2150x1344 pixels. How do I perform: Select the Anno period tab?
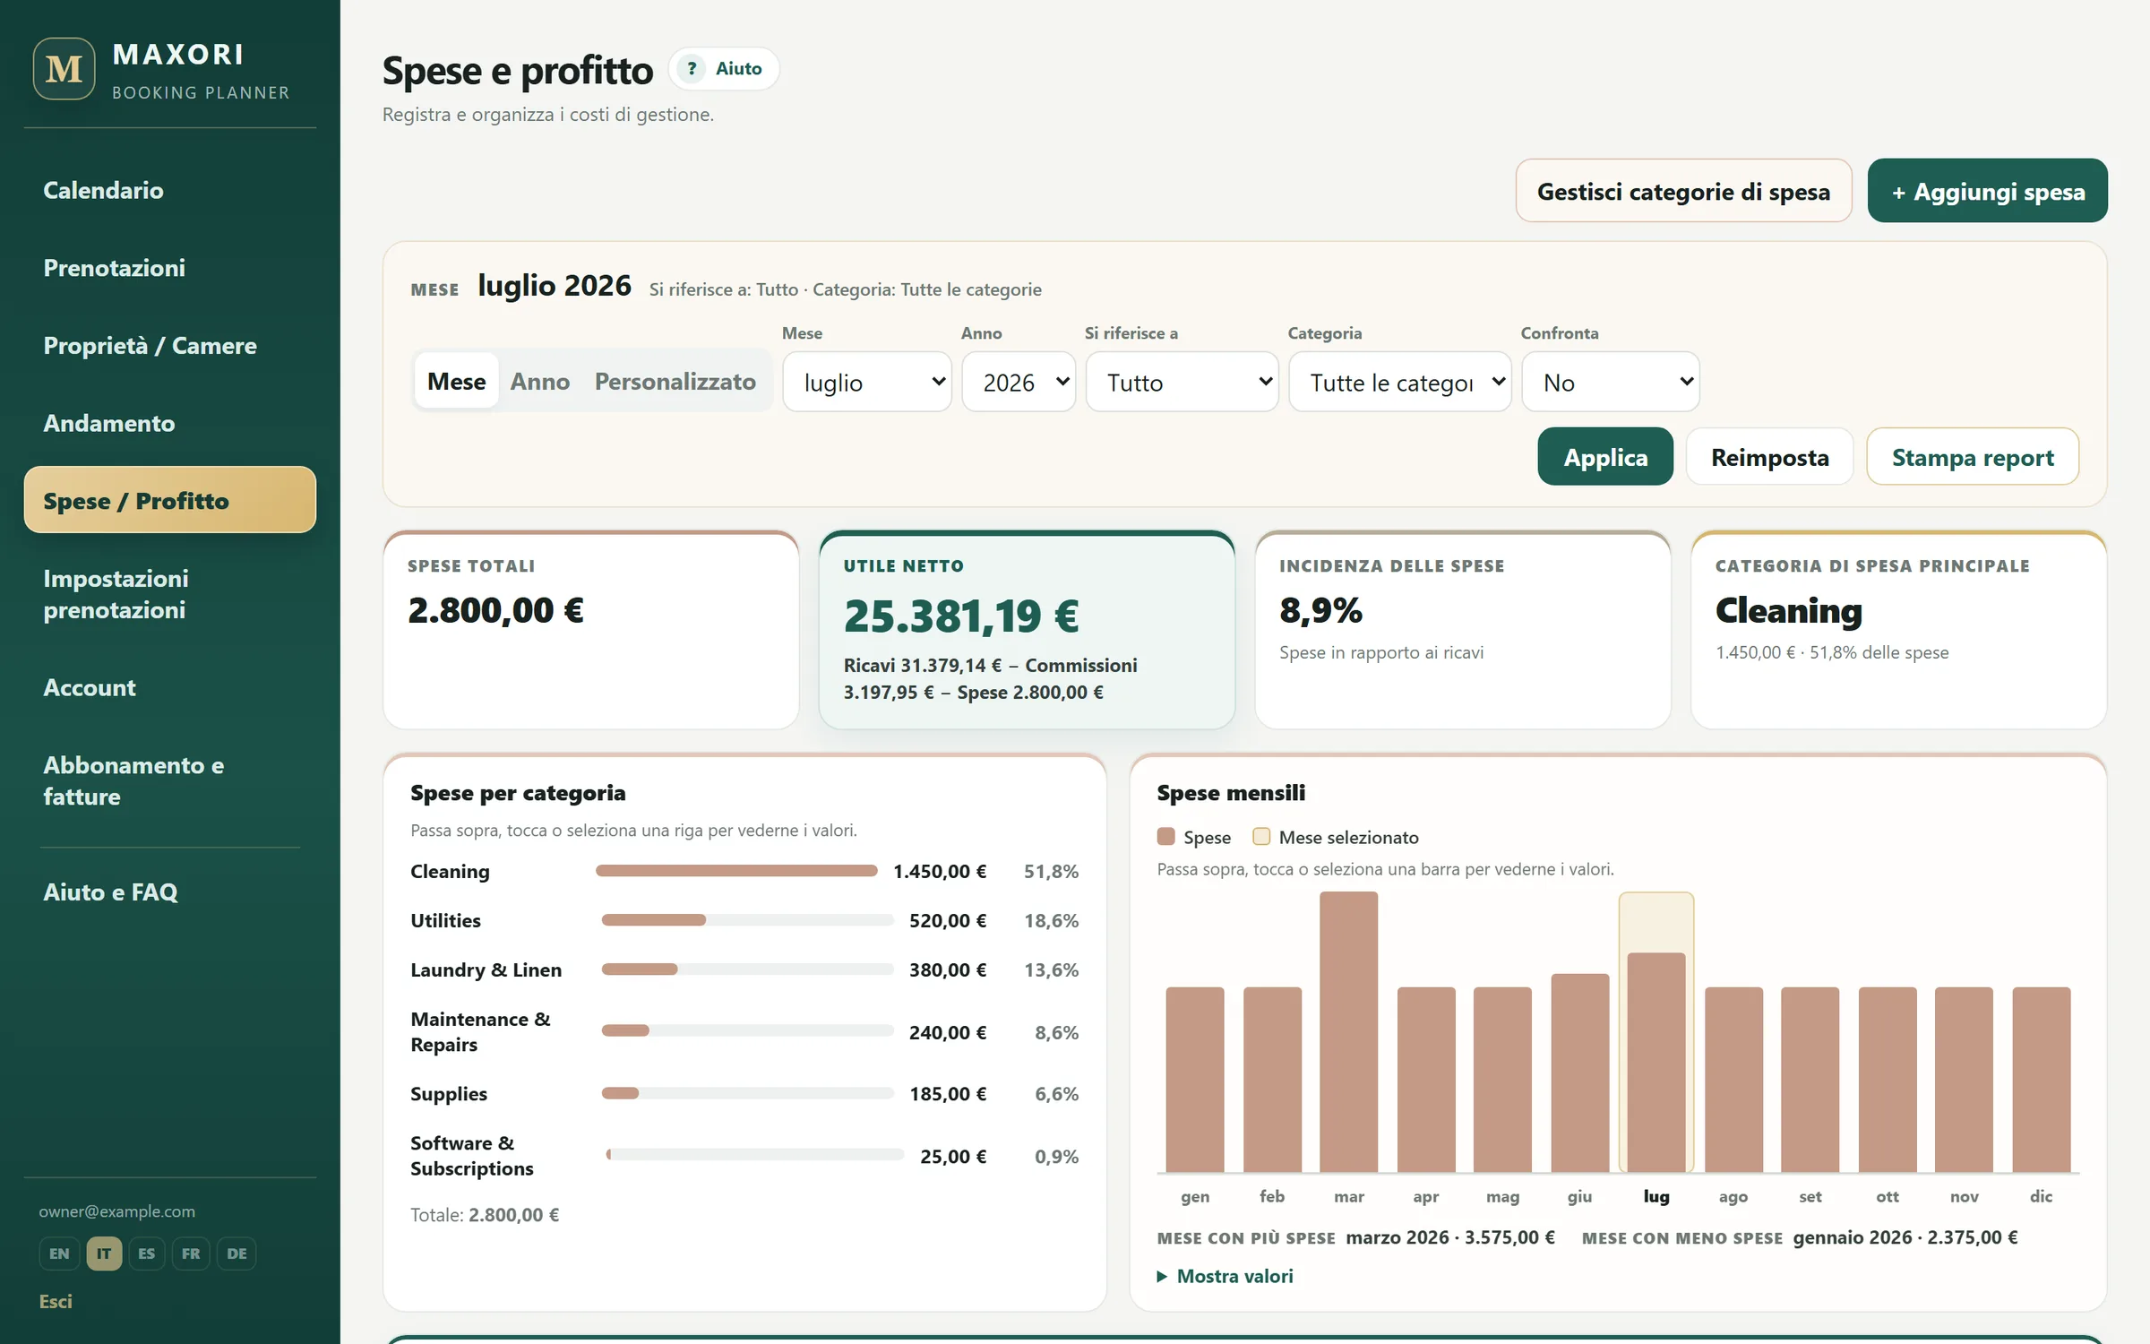[540, 382]
